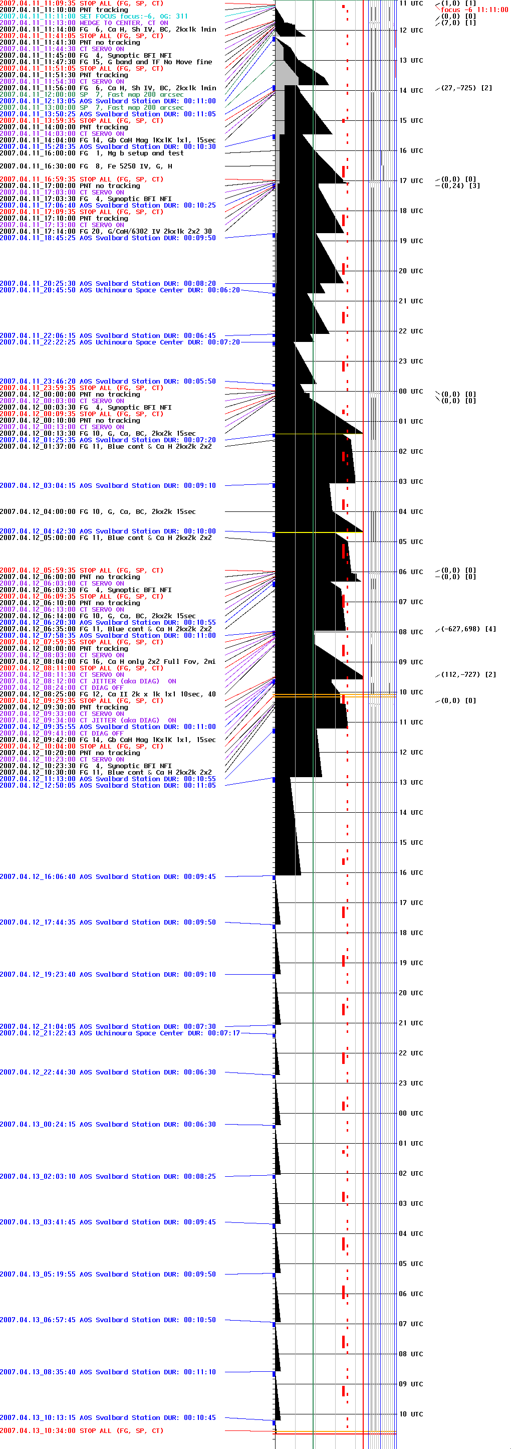Click the (27,-725) [2] pointing coordinate label

point(466,88)
